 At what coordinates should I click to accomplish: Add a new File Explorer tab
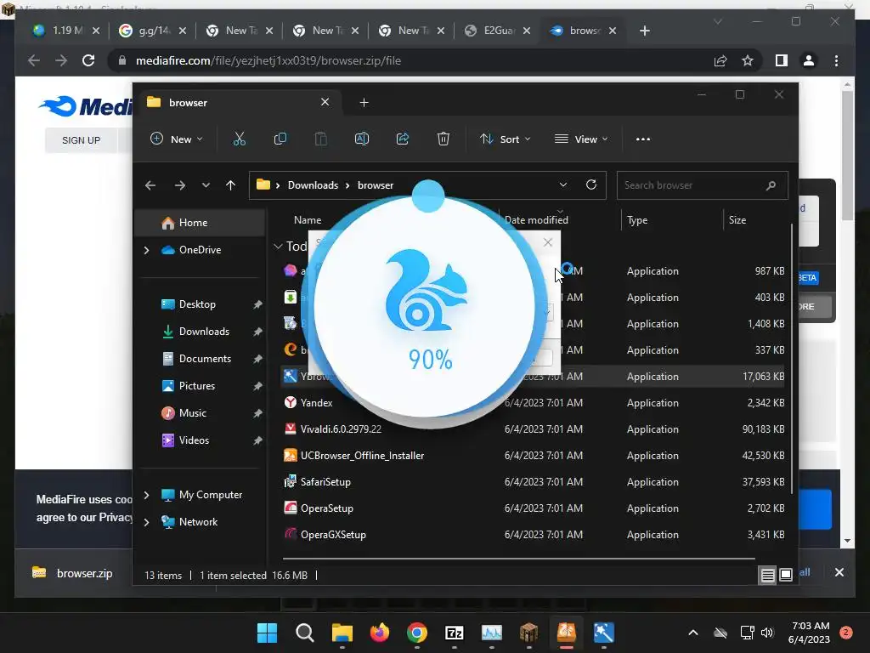click(364, 103)
